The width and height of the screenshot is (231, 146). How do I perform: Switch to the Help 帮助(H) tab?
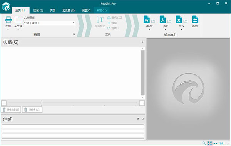pyautogui.click(x=102, y=10)
